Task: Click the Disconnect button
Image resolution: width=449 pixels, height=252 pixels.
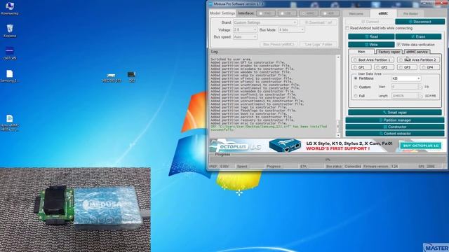Action: coord(420,22)
